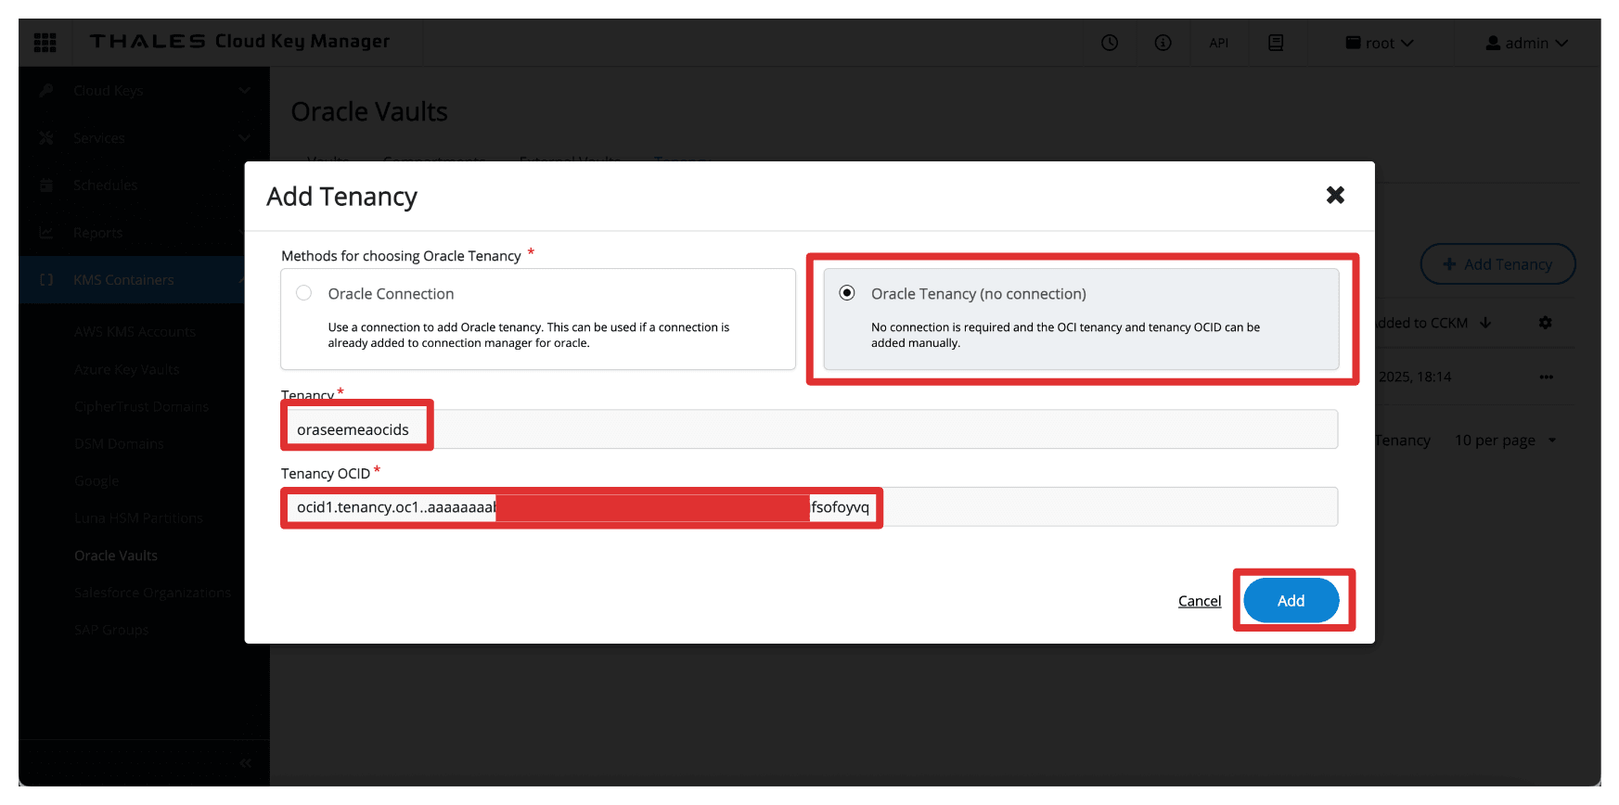Close the Add Tenancy dialog
Image resolution: width=1619 pixels, height=805 pixels.
(1335, 195)
